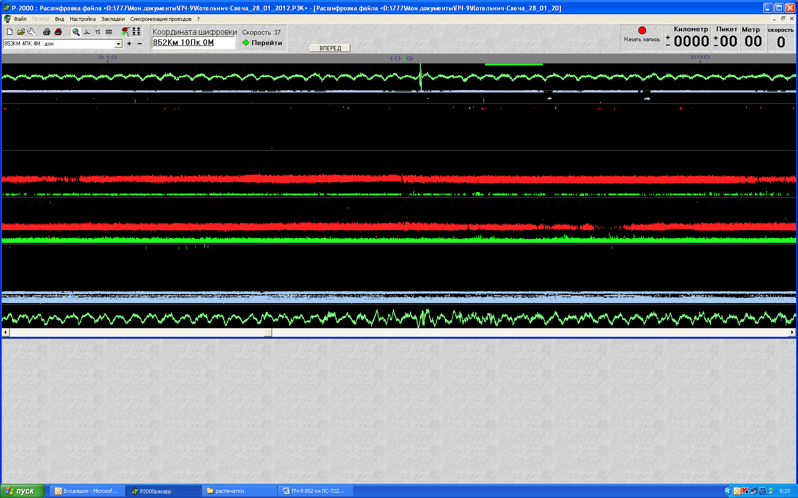Click the Перейти go-to button
The width and height of the screenshot is (798, 498).
(x=262, y=43)
